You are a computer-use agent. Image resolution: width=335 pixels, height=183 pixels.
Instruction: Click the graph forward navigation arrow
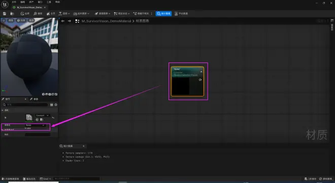70,21
